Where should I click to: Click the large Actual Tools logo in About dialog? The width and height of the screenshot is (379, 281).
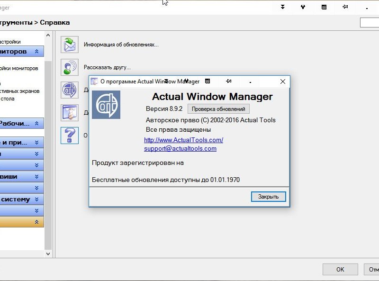[x=106, y=105]
